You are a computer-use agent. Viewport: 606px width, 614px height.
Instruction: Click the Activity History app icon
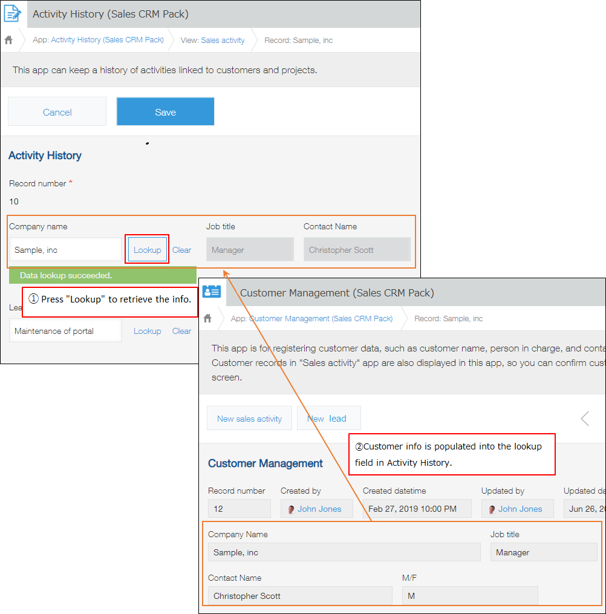point(12,13)
